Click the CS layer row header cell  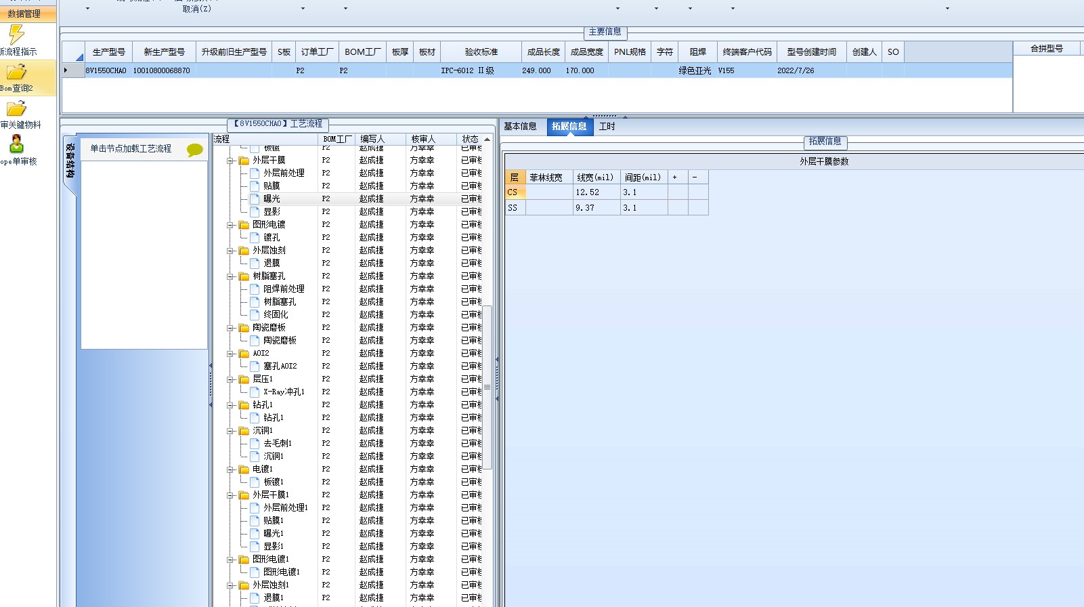515,192
